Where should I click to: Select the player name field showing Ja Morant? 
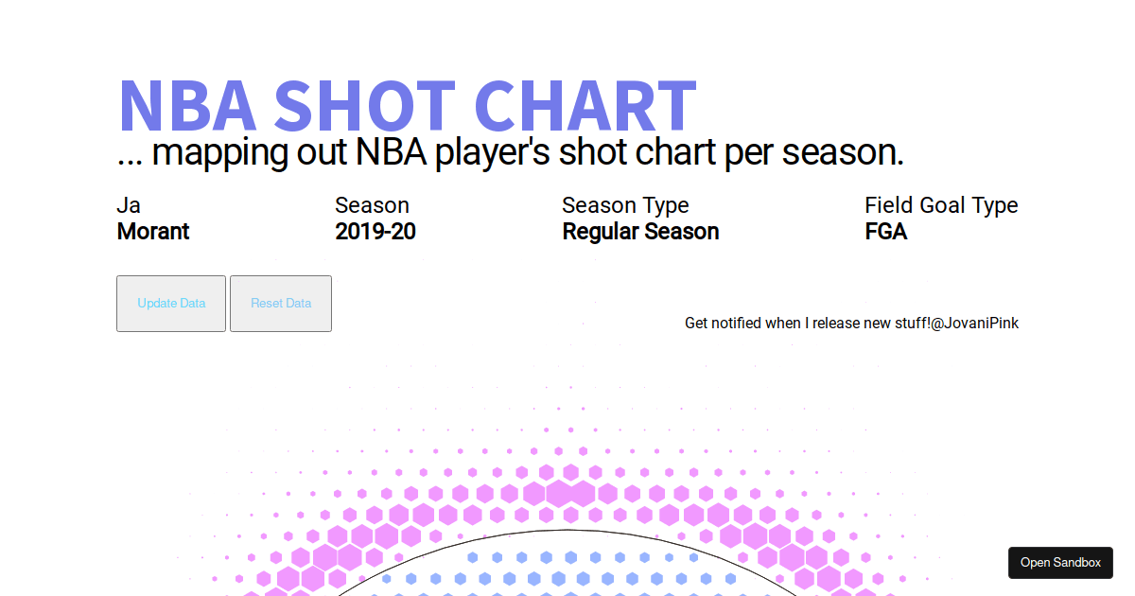pos(152,219)
